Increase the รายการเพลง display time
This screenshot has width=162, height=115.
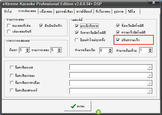pos(59,49)
